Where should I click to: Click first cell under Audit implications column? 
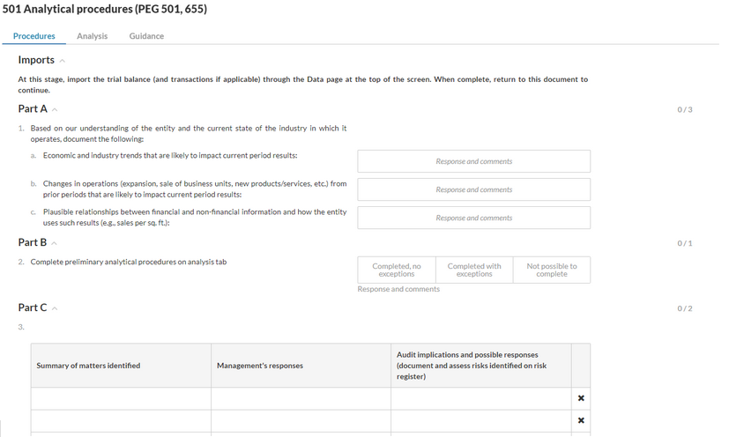480,399
